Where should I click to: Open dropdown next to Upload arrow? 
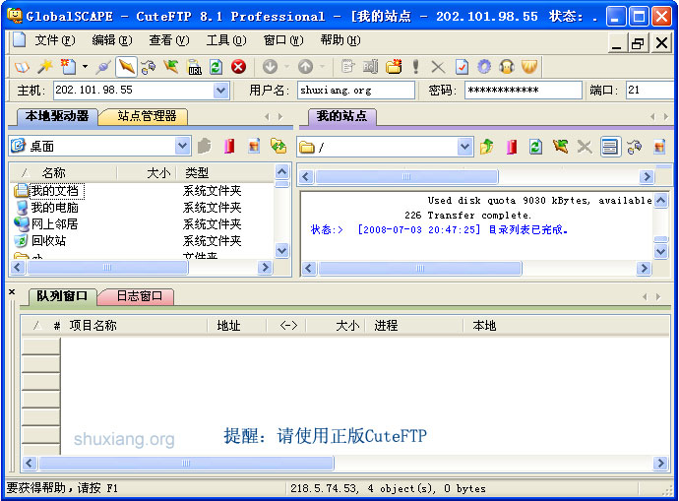point(322,67)
